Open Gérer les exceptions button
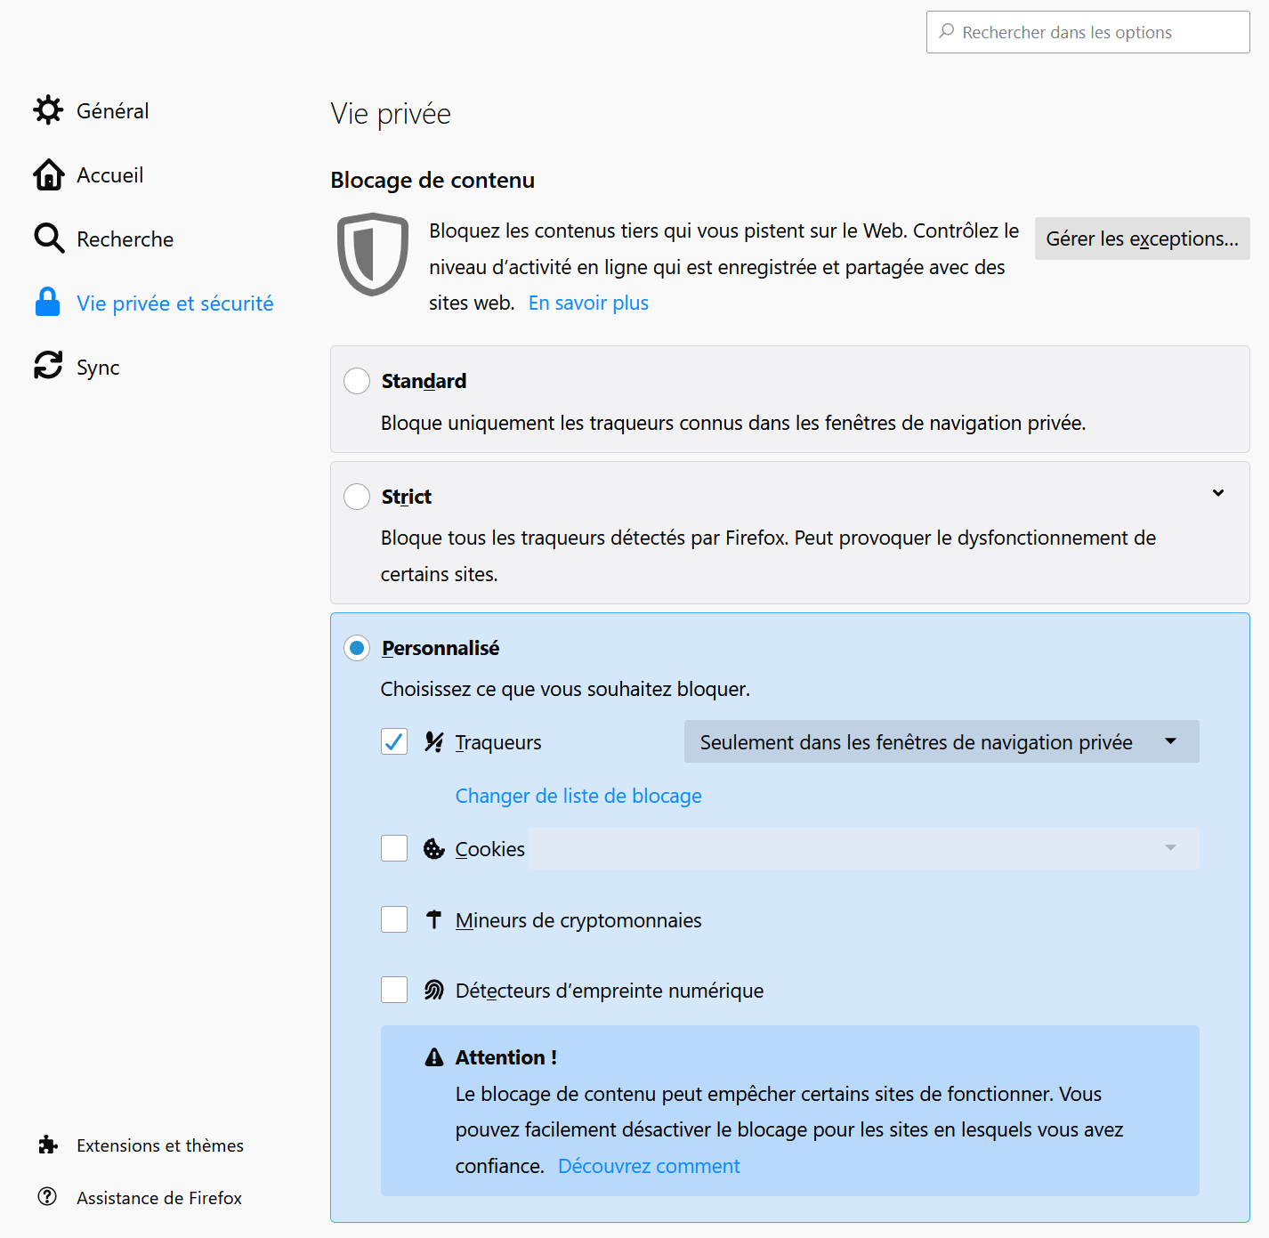Screen dimensions: 1269x1238 click(1143, 239)
